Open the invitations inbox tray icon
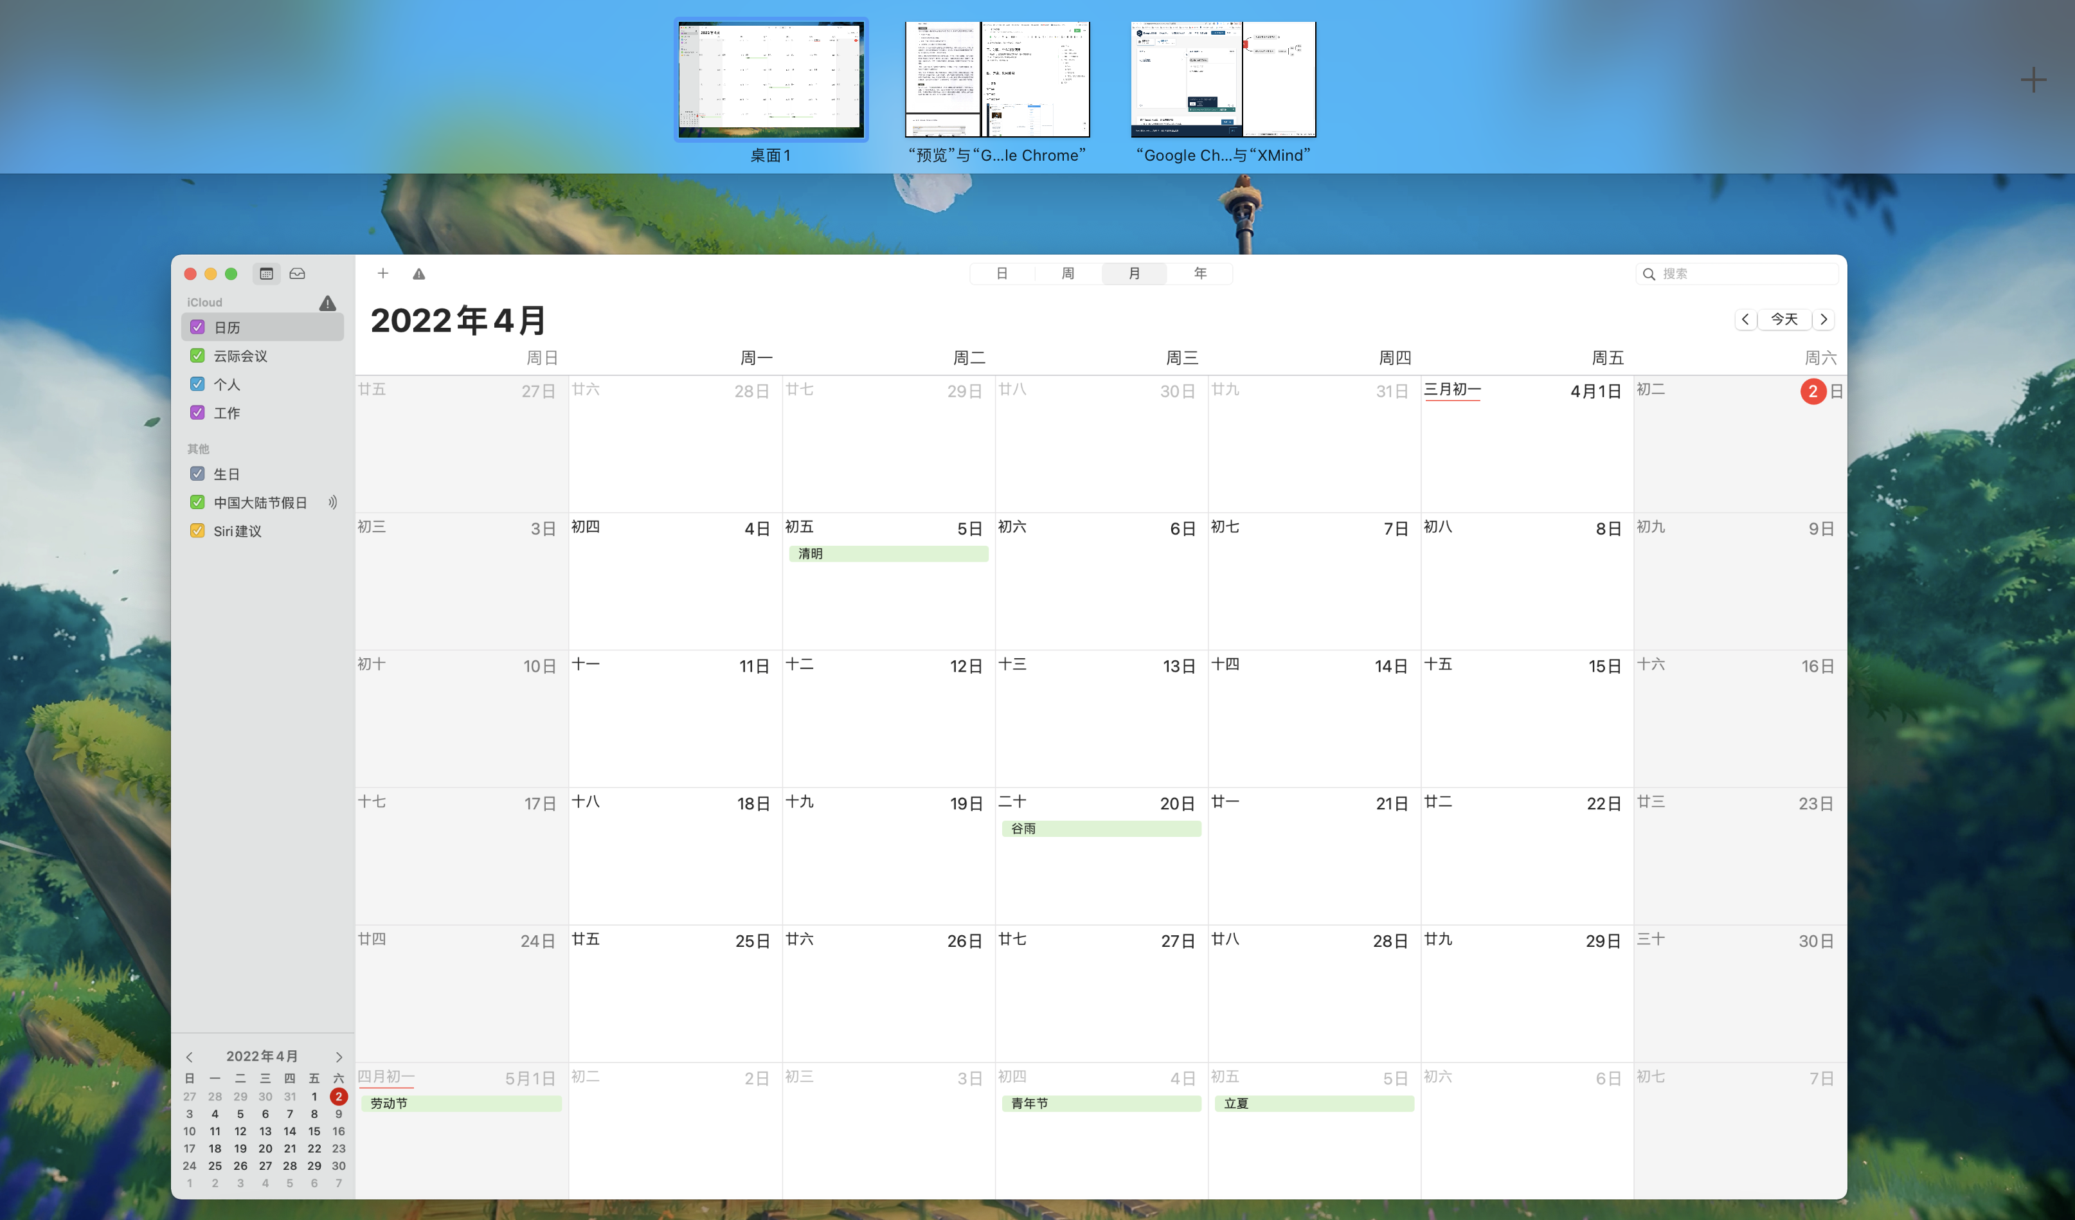This screenshot has width=2075, height=1220. coord(297,273)
